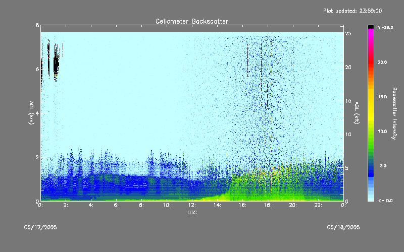Click the '14:' hour tick label on time axis
Screen dimensions: 404x252
(217, 205)
